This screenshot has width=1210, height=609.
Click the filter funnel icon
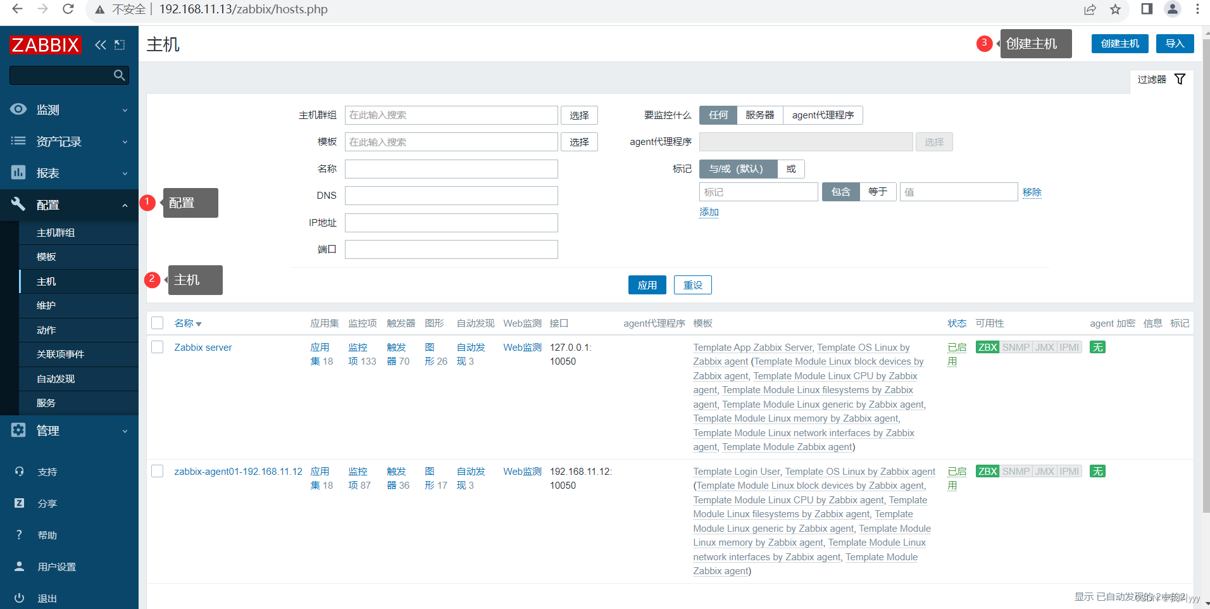click(1180, 79)
